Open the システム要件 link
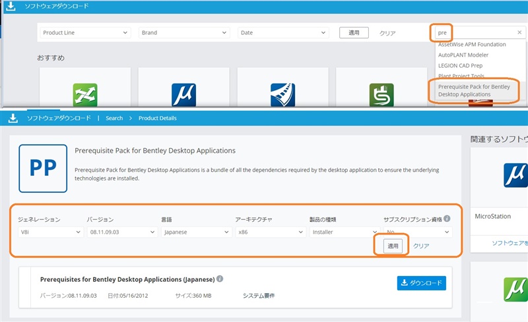The image size is (528, 322). coord(259,296)
